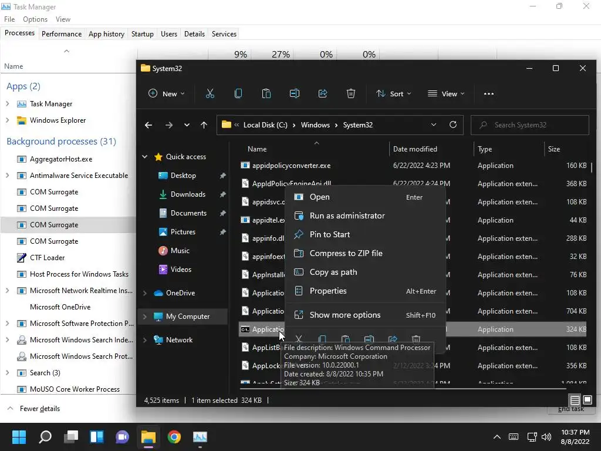
Task: Open the View dropdown
Action: [x=446, y=93]
